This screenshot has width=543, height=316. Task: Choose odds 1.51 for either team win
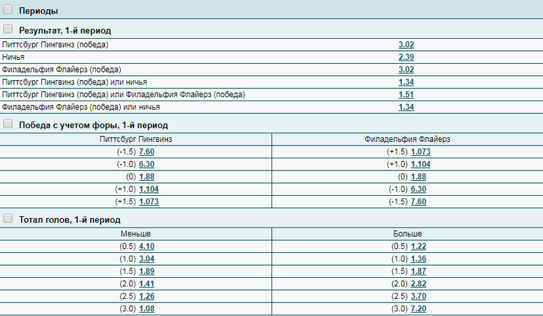[406, 94]
